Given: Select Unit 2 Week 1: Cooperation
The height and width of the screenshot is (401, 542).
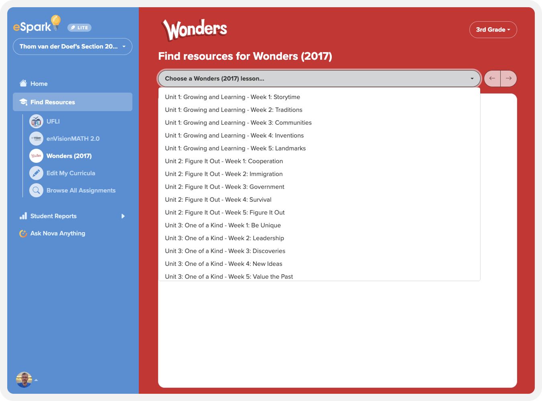Looking at the screenshot, I should [319, 161].
